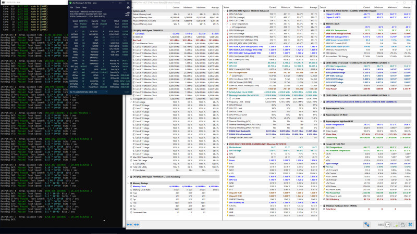
Task: Select the Virtual Memory Load row
Action: click(x=174, y=15)
